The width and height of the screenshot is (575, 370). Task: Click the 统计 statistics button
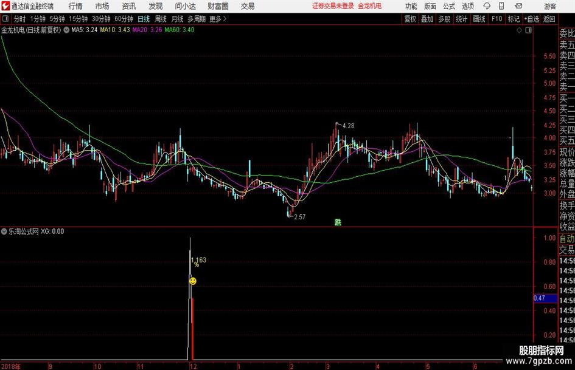(462, 19)
